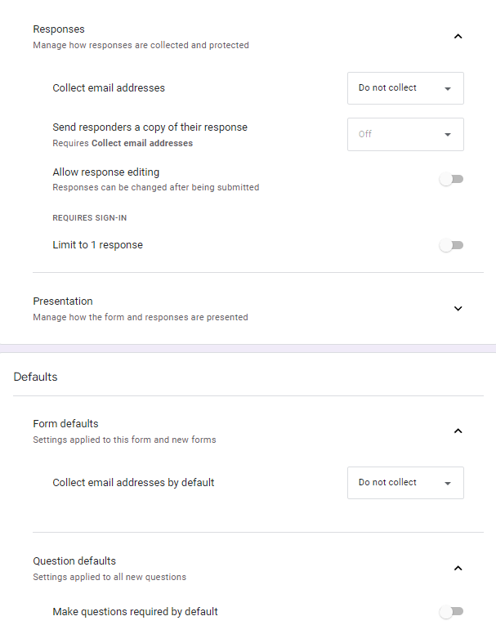Click Send responders a copy of their response label

[x=150, y=127]
